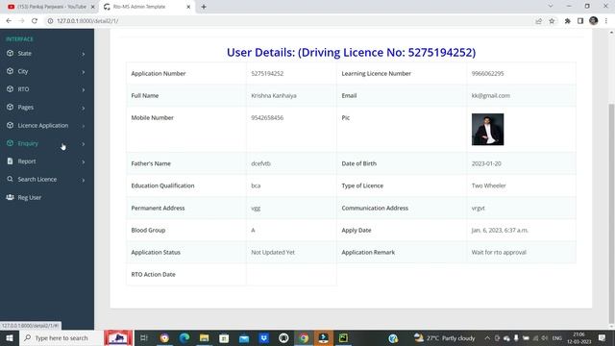Click the applicant photo thumbnail
Viewport: 615px width, 346px height.
coord(487,130)
